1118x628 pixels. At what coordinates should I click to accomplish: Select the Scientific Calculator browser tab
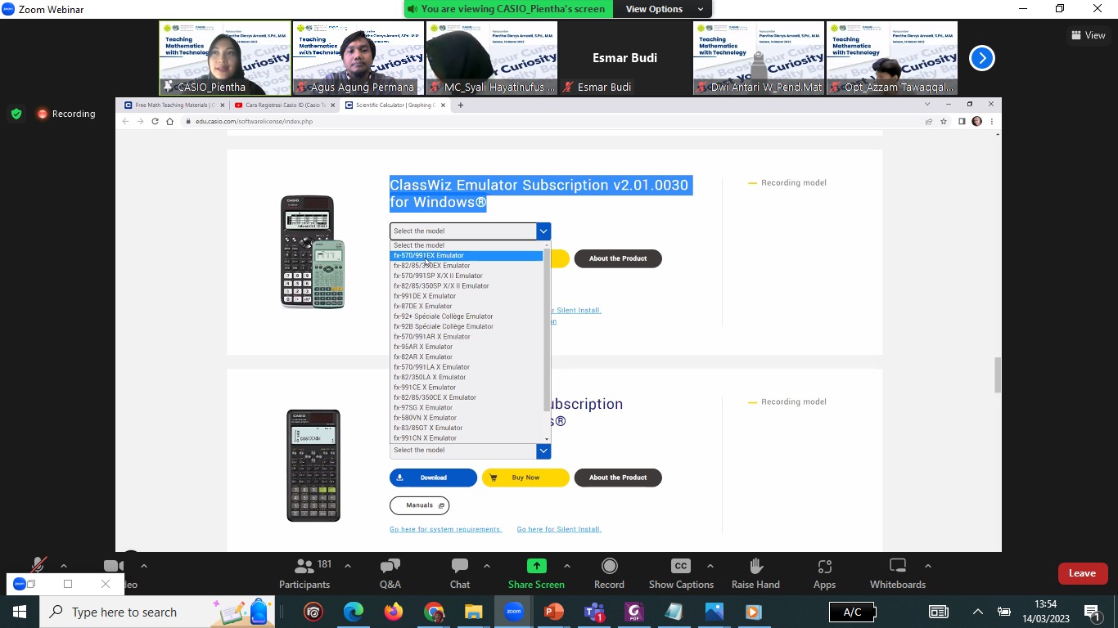click(x=394, y=105)
